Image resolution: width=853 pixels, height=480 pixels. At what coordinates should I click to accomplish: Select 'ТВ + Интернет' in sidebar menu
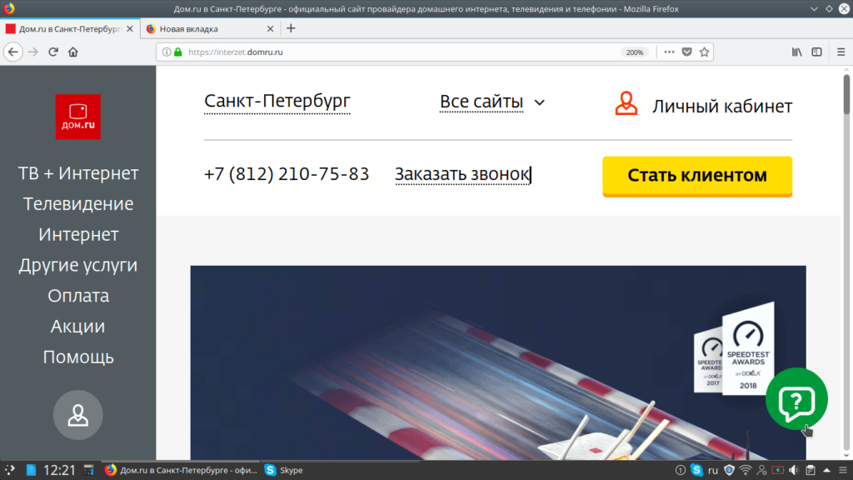78,173
